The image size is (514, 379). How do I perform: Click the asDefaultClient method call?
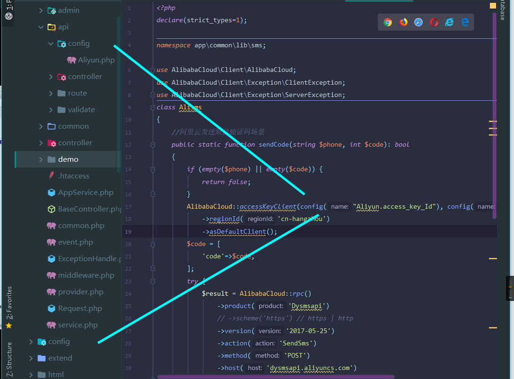tap(238, 232)
